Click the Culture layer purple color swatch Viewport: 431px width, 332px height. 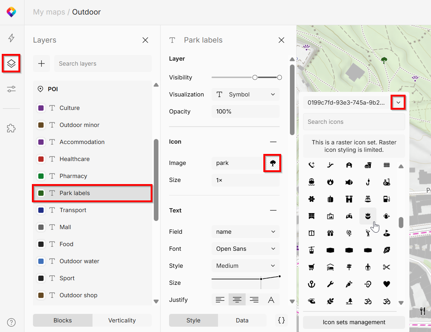point(41,108)
